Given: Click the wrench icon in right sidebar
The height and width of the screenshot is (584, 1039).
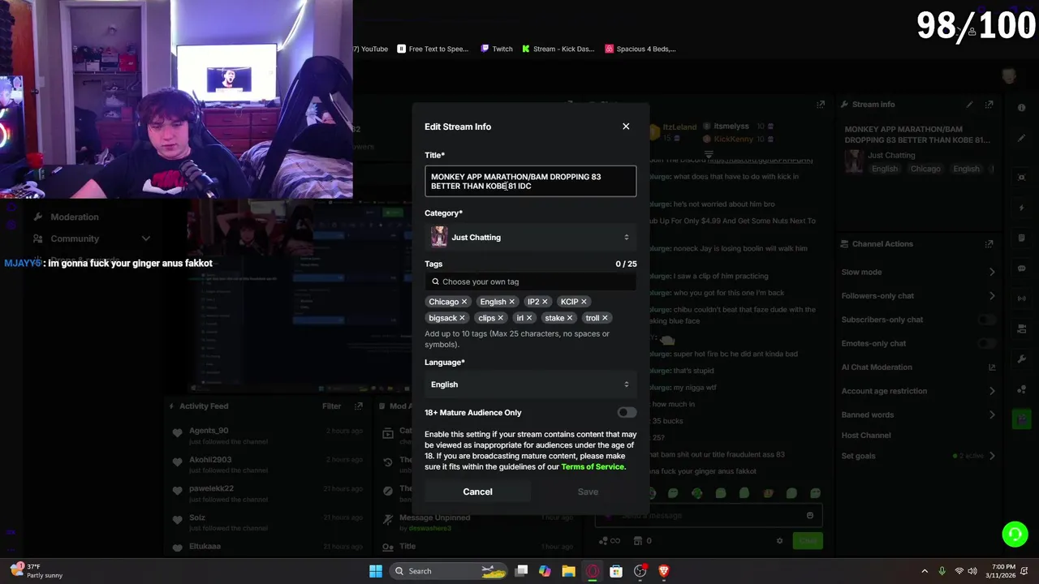Looking at the screenshot, I should [x=1021, y=359].
